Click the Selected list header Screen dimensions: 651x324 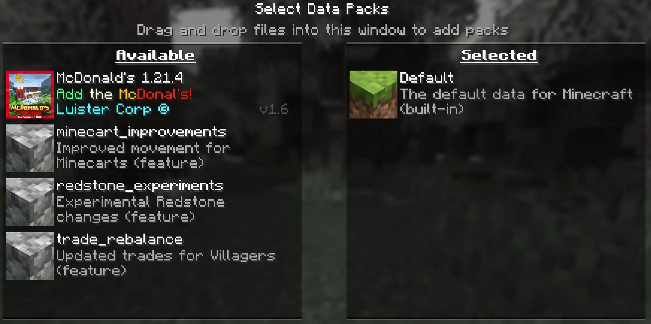click(499, 56)
